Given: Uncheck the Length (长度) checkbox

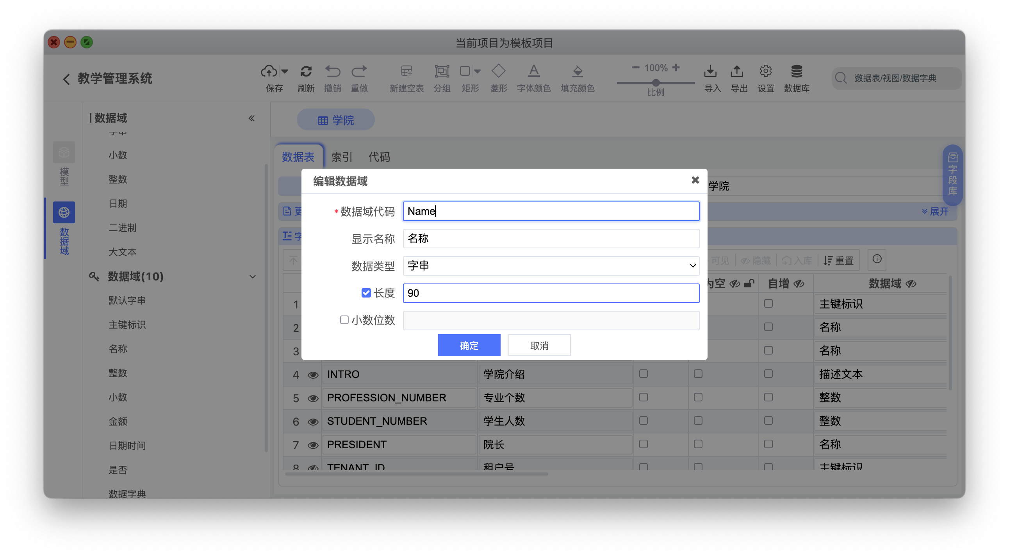Looking at the screenshot, I should click(x=366, y=293).
